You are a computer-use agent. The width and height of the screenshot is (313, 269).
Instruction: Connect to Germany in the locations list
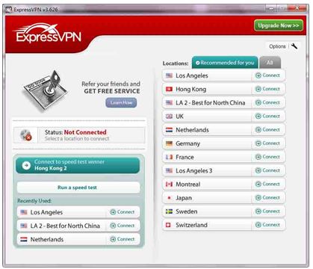pos(268,143)
